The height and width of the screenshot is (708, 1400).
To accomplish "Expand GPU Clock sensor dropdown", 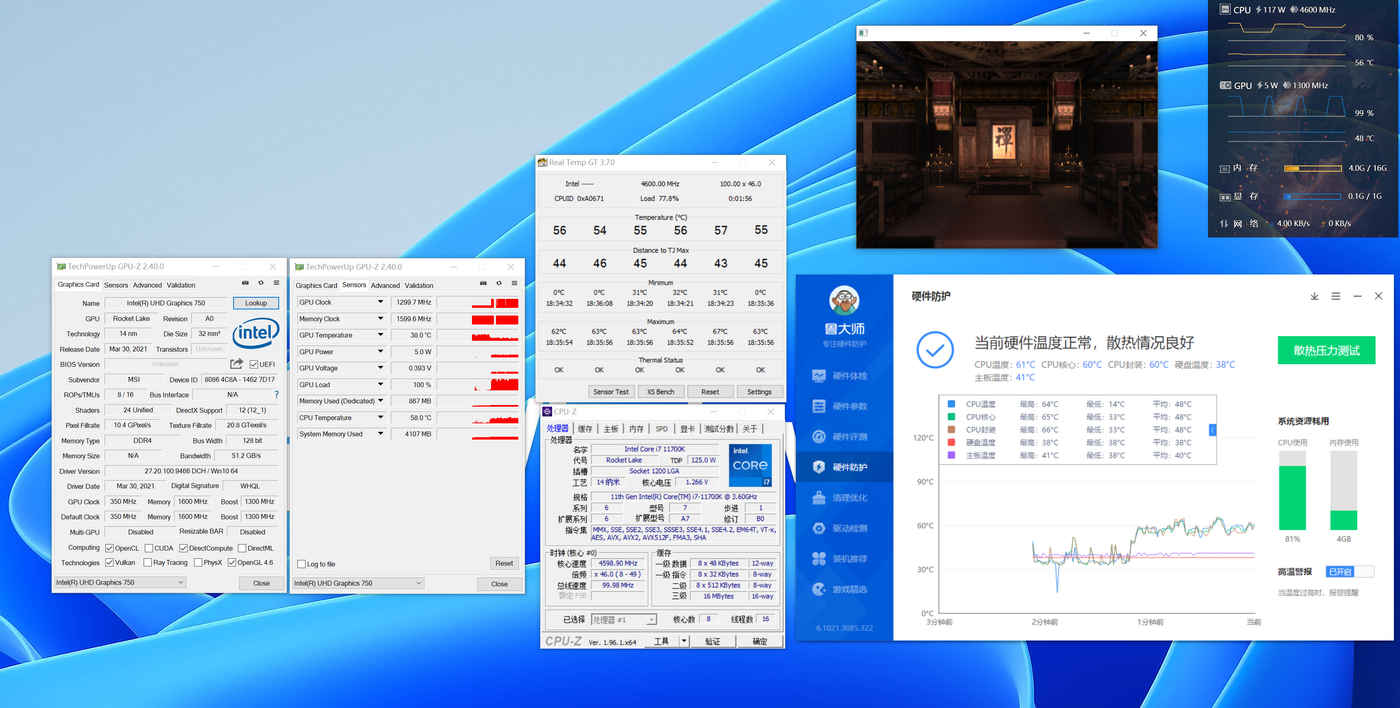I will (x=380, y=302).
